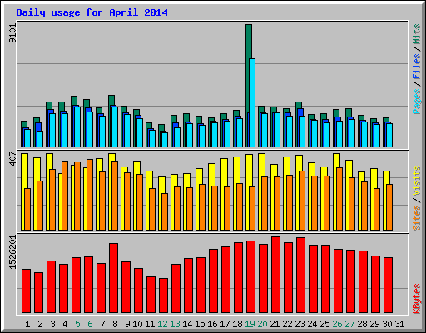The image size is (426, 333).
Task: Click the Hits legend label
Action: coord(416,34)
